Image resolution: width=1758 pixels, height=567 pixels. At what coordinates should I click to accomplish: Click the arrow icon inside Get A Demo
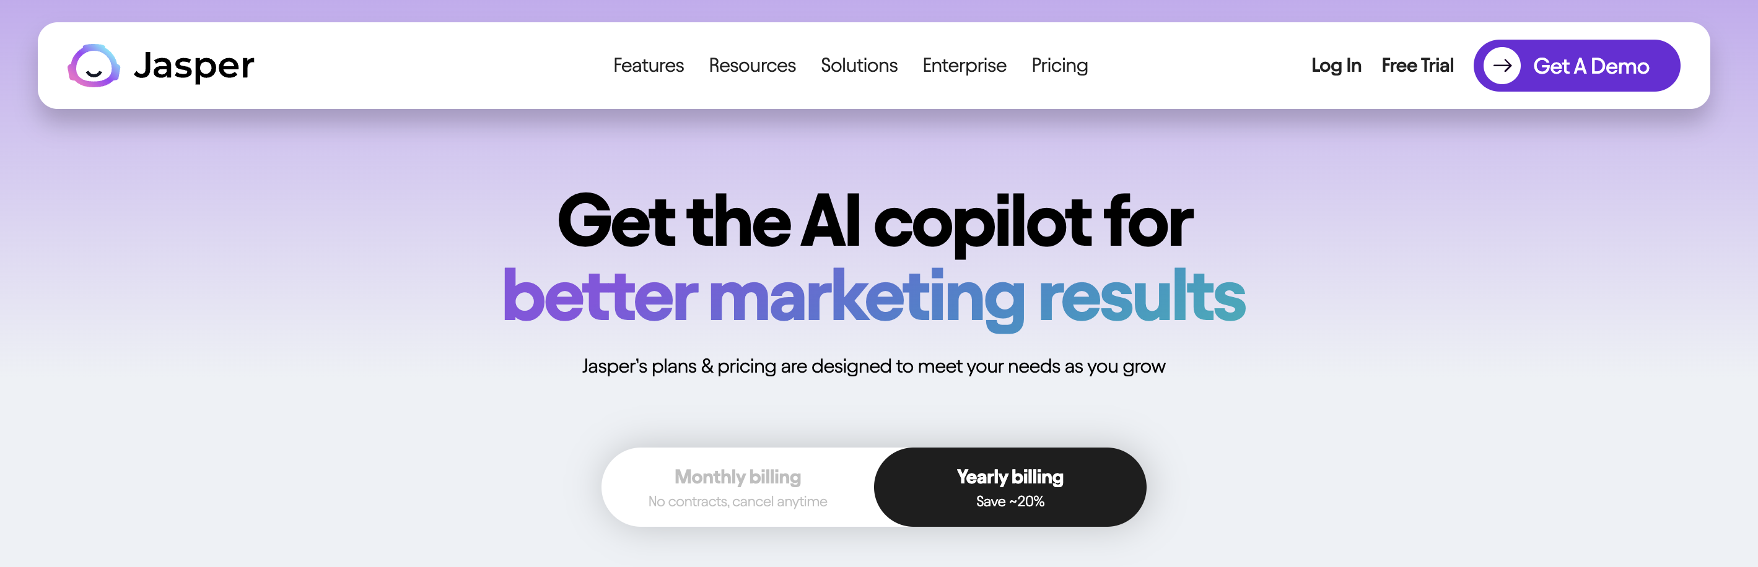[1502, 66]
